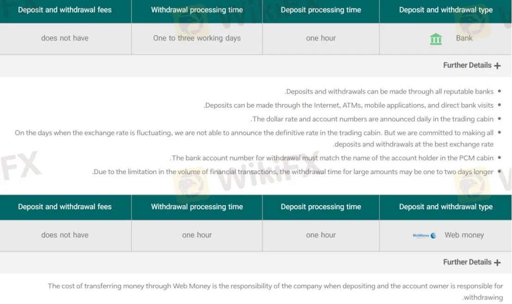The width and height of the screenshot is (512, 304).
Task: Click the Web money type label
Action: coord(464,235)
